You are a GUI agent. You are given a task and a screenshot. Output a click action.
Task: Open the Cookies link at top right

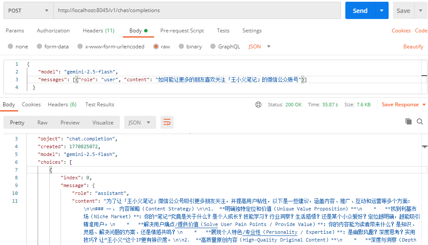(x=401, y=31)
